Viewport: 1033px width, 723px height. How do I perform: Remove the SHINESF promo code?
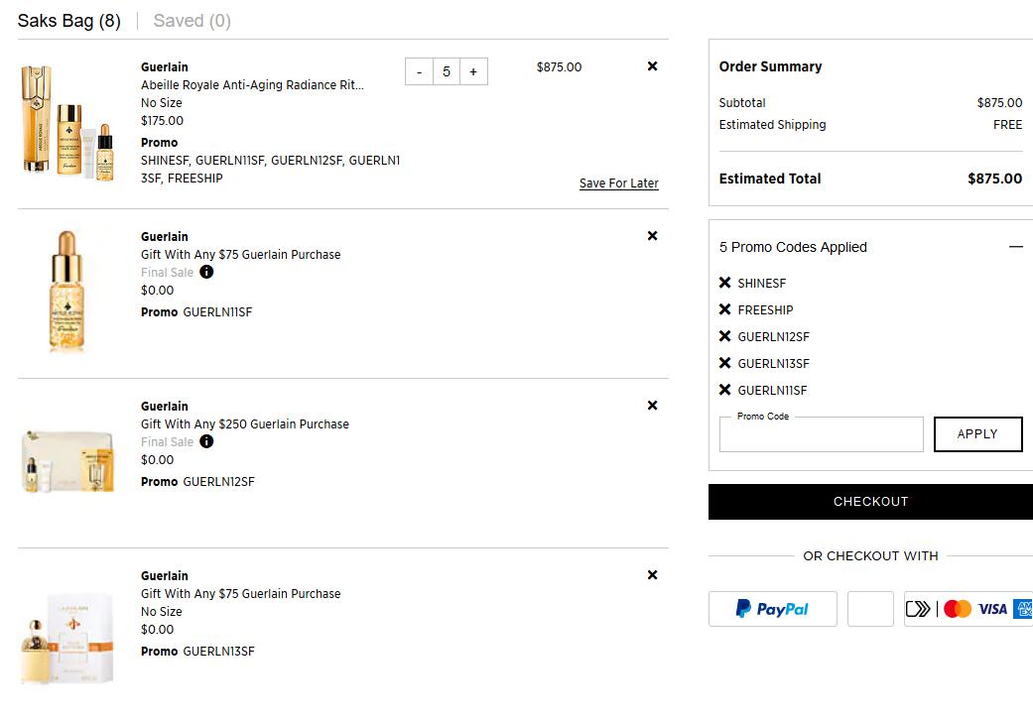coord(724,283)
